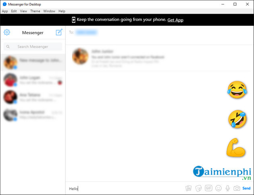
Task: Open the sticker picker icon
Action: [198, 188]
